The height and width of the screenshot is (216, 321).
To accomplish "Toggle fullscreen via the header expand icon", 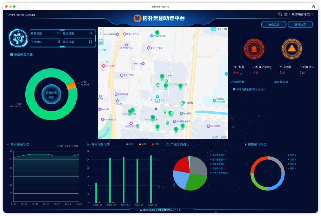I will point(286,14).
